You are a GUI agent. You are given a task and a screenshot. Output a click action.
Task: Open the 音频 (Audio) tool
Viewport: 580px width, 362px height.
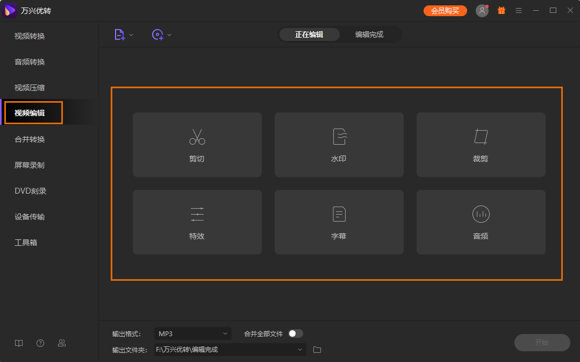point(480,222)
